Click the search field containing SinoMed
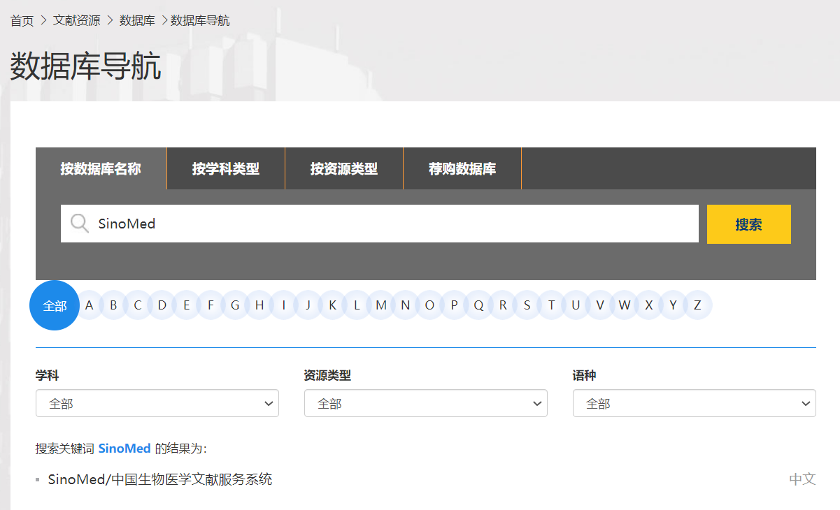This screenshot has height=510, width=840. [392, 224]
